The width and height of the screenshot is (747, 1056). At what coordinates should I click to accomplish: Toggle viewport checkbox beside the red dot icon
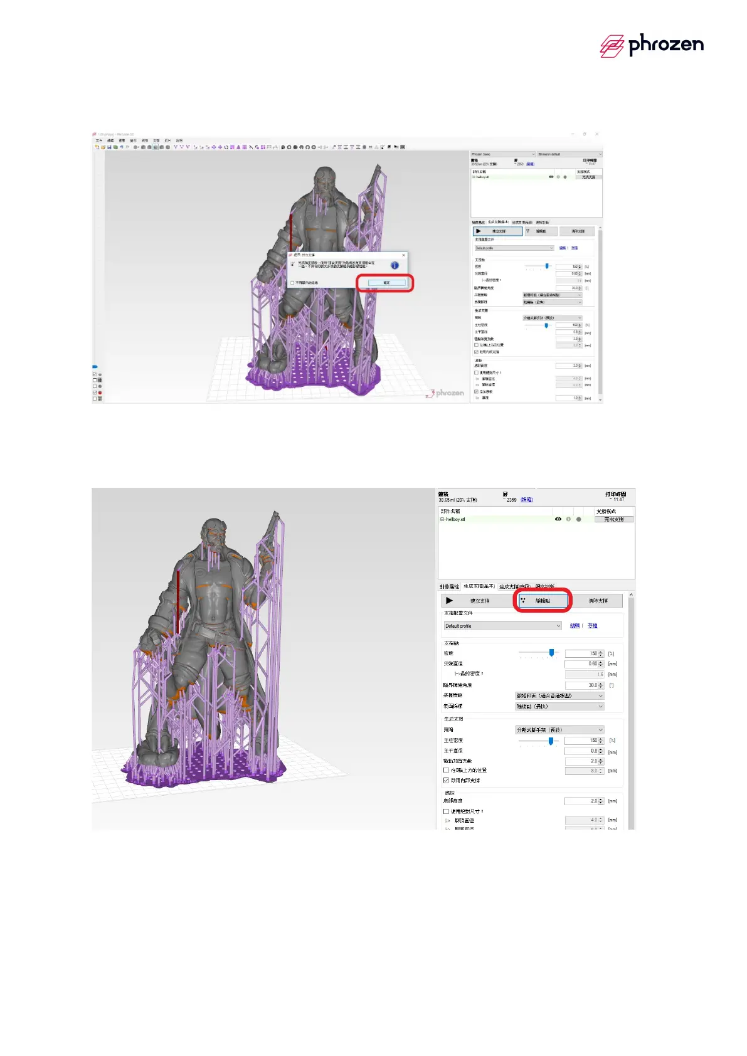(95, 393)
